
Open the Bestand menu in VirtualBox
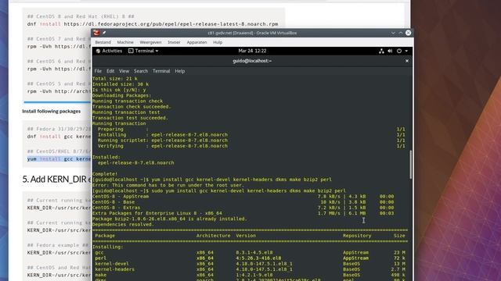[103, 42]
